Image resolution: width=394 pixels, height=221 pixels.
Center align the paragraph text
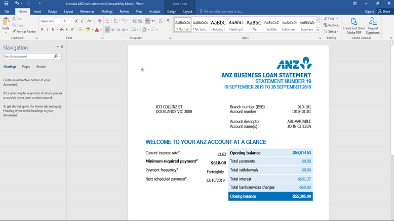[x=112, y=30]
